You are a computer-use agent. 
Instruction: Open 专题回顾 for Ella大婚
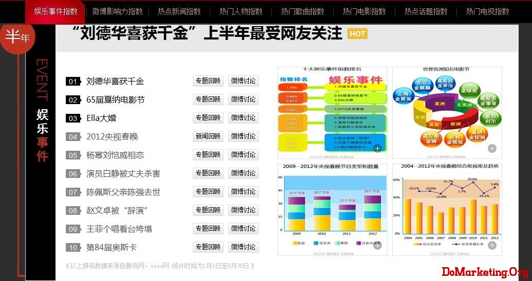(x=208, y=118)
